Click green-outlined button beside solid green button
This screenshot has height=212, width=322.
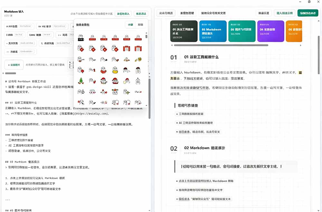point(284,13)
